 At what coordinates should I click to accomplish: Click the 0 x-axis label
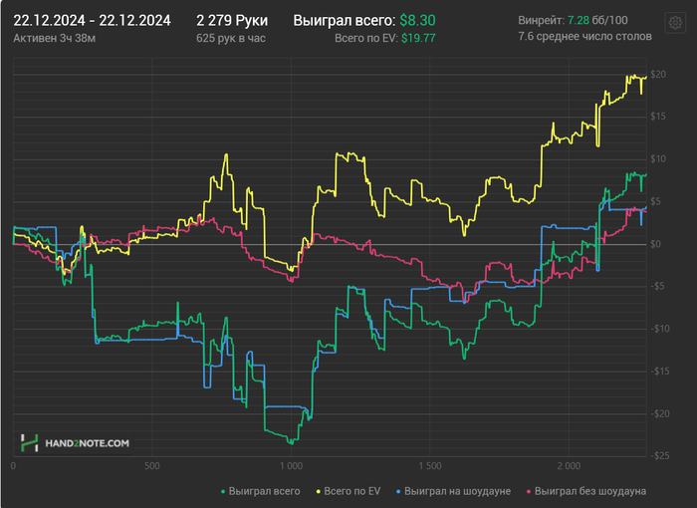pos(13,466)
